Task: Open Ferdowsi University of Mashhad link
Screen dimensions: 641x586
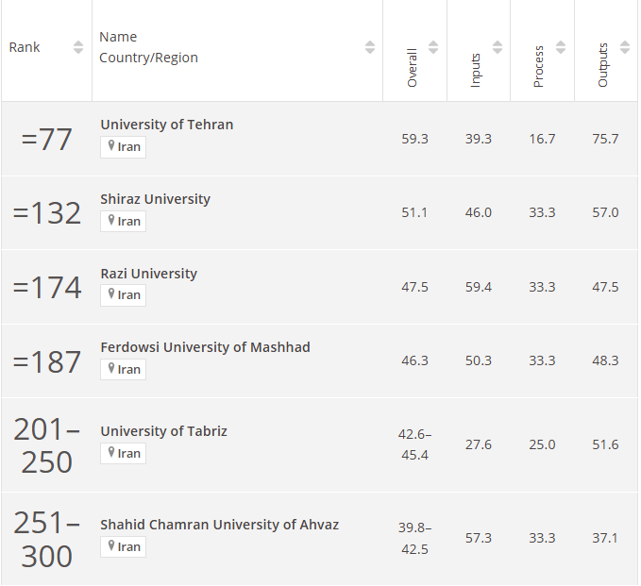Action: pos(205,347)
